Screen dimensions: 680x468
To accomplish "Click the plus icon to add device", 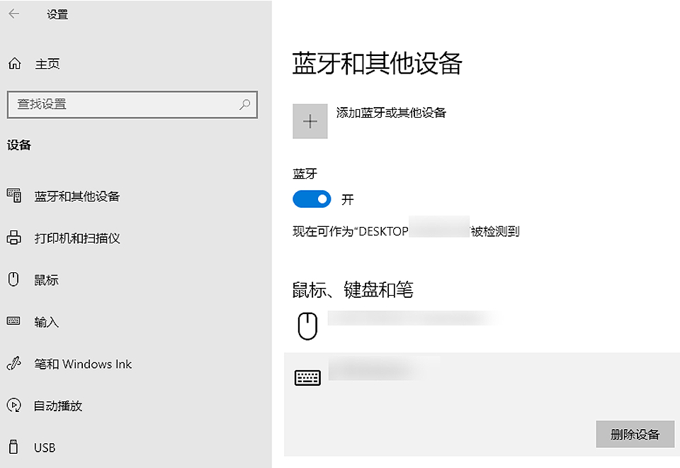I will (x=310, y=121).
